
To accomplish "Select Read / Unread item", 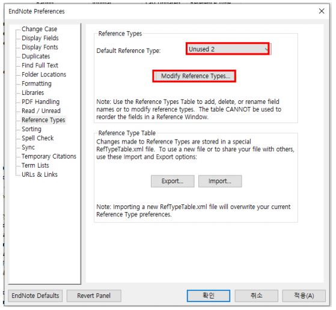I will [x=41, y=111].
